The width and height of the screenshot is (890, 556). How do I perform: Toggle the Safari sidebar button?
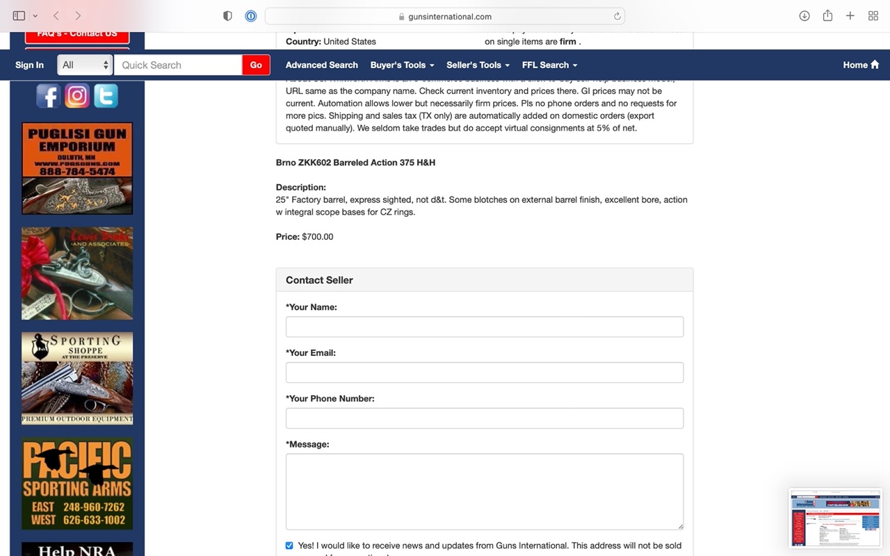tap(19, 16)
